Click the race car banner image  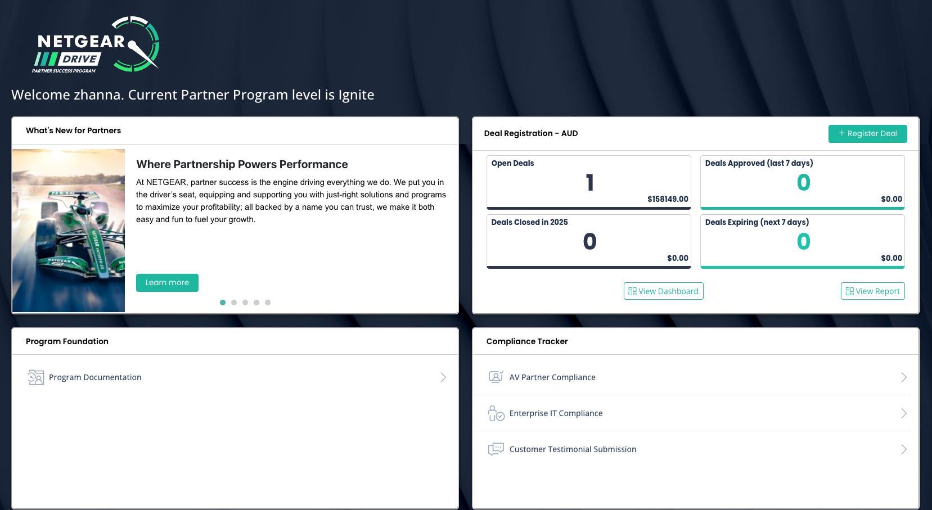click(x=69, y=230)
